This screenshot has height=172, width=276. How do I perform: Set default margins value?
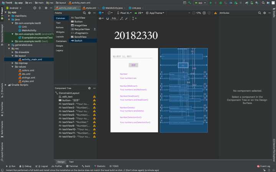coord(114,18)
